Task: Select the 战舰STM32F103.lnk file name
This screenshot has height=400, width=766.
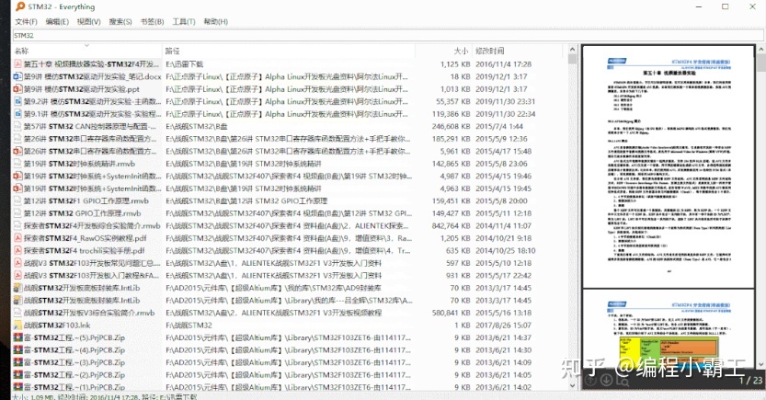Action: [x=57, y=325]
